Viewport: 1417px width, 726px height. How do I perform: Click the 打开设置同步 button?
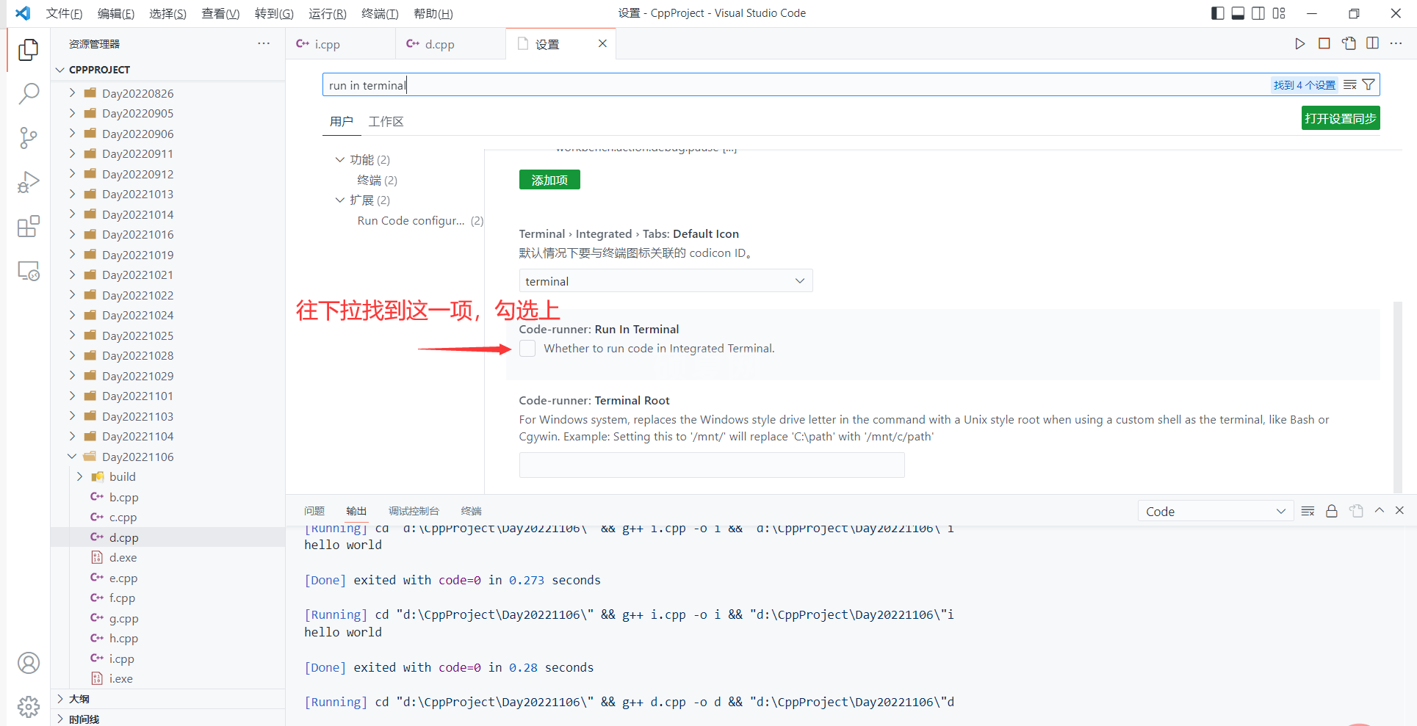[1341, 118]
